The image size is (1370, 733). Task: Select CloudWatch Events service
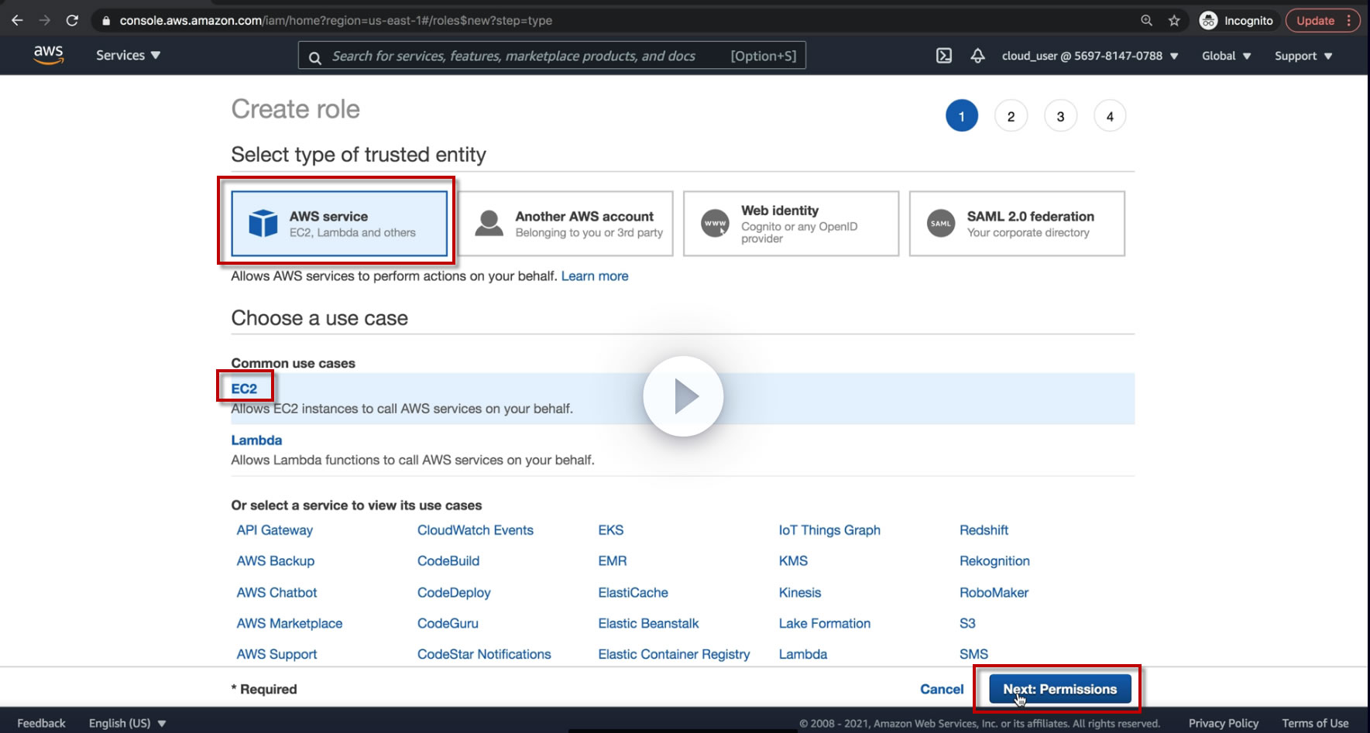pos(476,530)
